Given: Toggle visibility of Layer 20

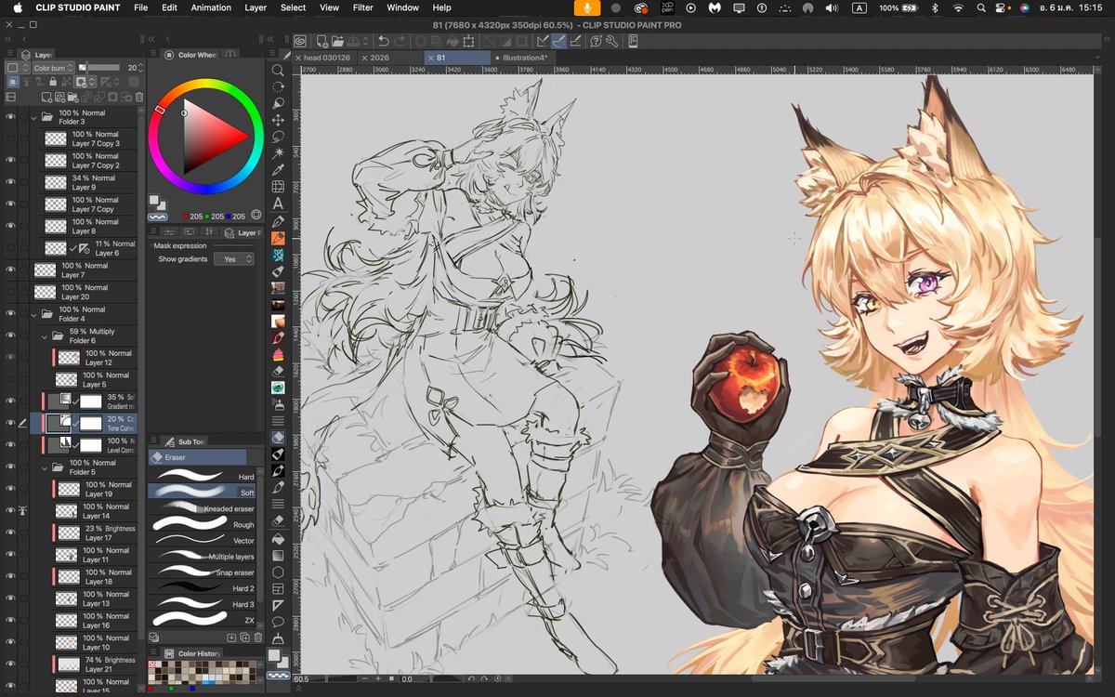Looking at the screenshot, I should point(10,292).
